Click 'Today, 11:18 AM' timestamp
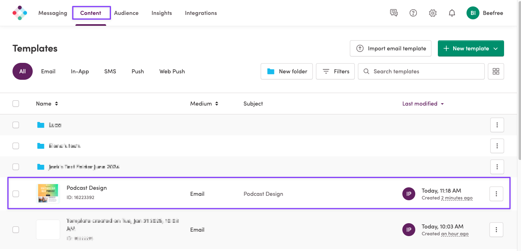 pyautogui.click(x=441, y=191)
